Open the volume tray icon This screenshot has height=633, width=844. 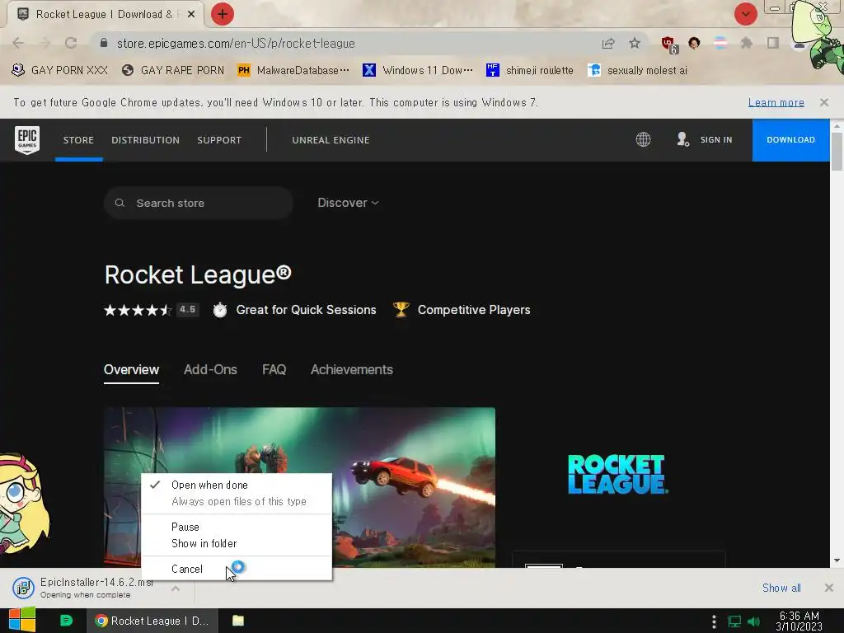pos(753,621)
